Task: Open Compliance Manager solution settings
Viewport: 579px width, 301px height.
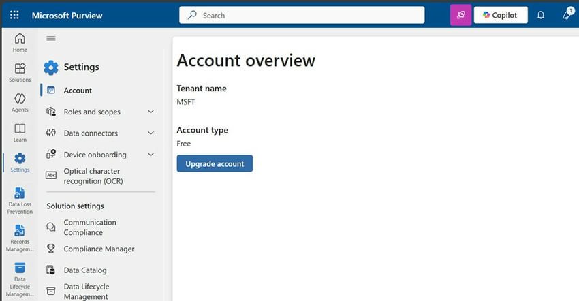Action: pos(99,249)
